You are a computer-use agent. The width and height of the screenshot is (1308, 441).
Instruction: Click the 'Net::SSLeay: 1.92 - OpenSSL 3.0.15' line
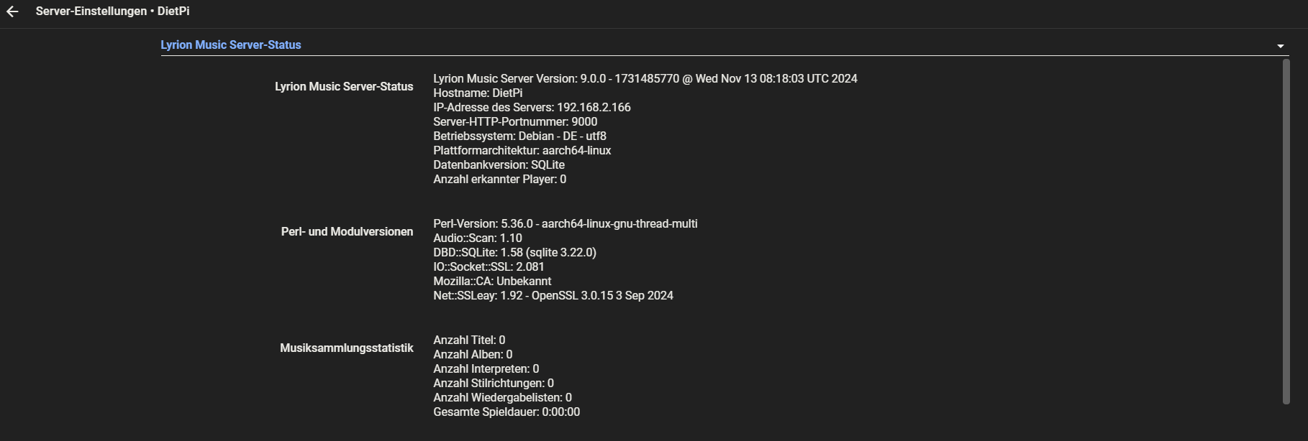tap(553, 296)
